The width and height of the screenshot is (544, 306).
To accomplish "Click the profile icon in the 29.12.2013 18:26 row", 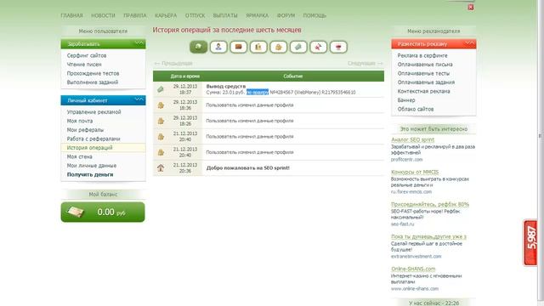I will click(161, 121).
